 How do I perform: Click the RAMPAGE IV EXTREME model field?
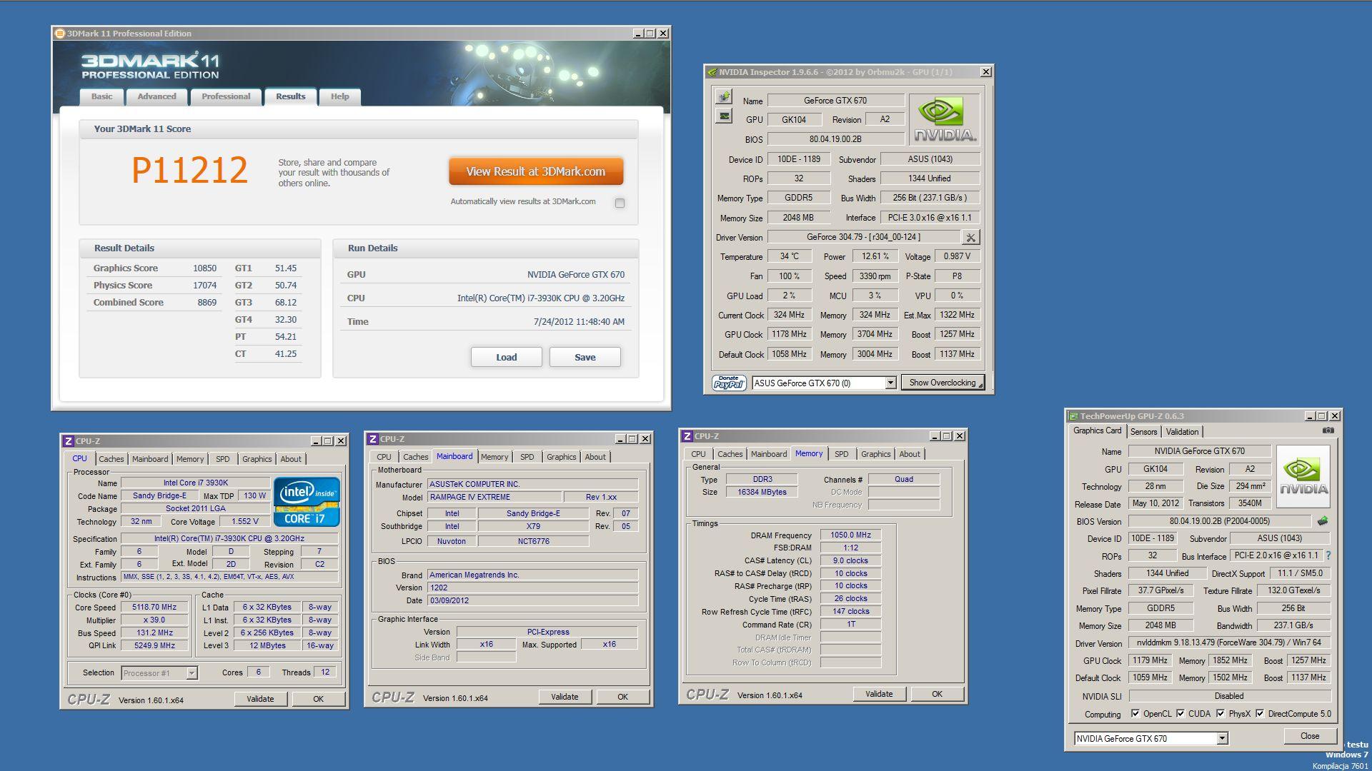[x=494, y=497]
